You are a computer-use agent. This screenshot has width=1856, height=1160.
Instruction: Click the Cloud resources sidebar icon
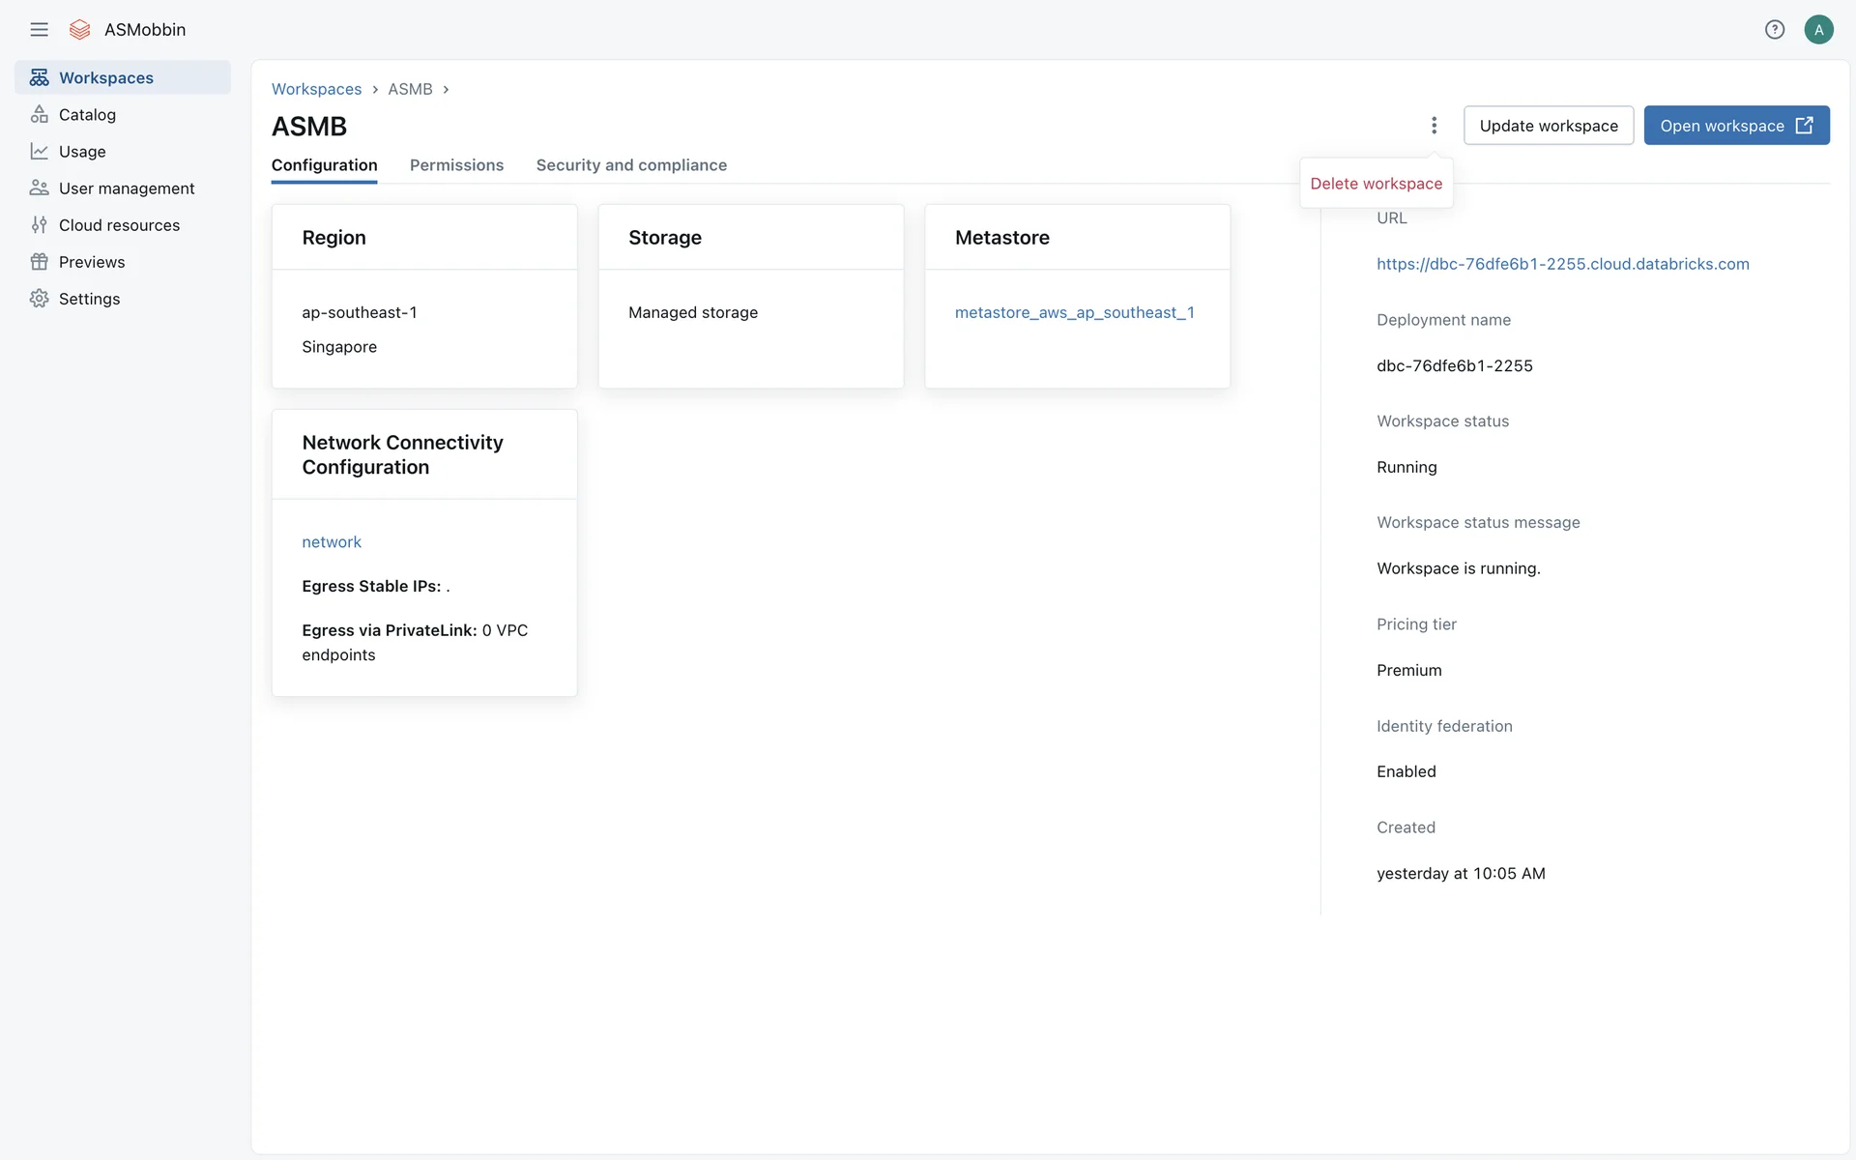tap(39, 224)
